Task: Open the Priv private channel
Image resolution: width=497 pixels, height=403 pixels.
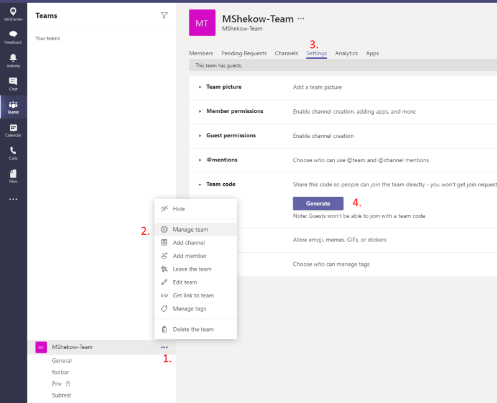Action: pyautogui.click(x=57, y=383)
